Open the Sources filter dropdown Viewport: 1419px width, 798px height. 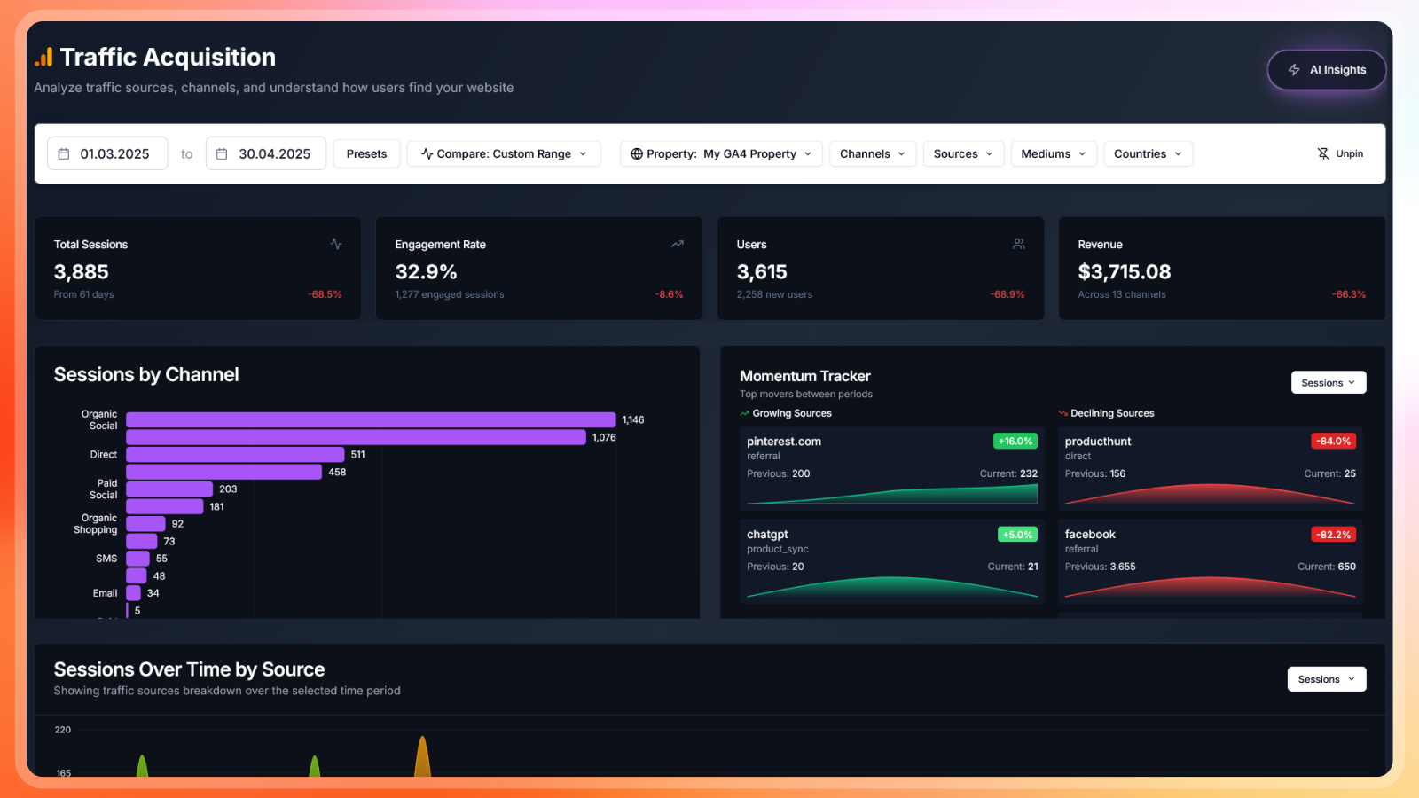click(x=963, y=154)
